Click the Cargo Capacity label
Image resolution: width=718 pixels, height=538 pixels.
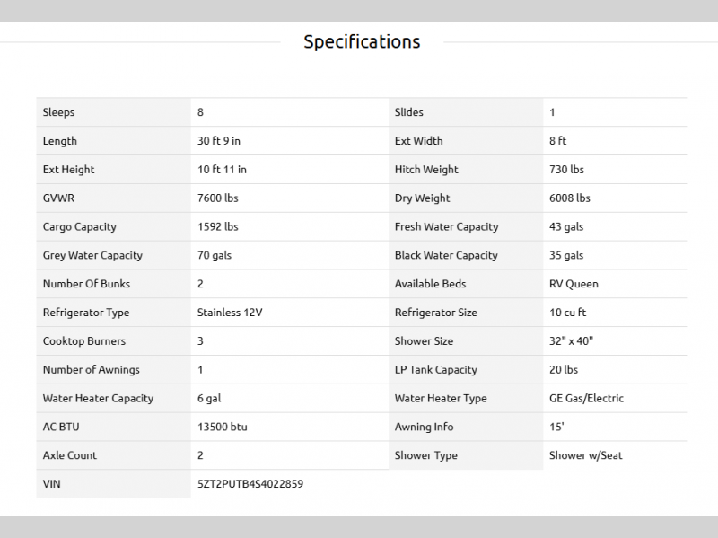[x=80, y=227]
